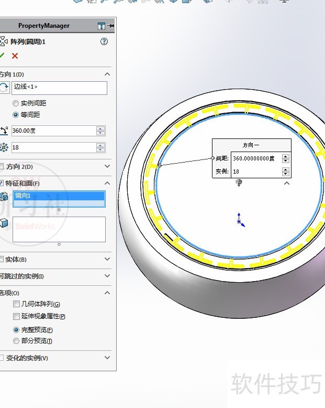Click the callout pin icon below 方向一
The height and width of the screenshot is (408, 325).
tap(239, 182)
